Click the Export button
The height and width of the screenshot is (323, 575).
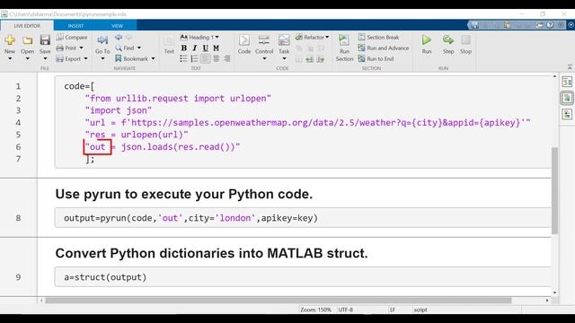coord(68,58)
